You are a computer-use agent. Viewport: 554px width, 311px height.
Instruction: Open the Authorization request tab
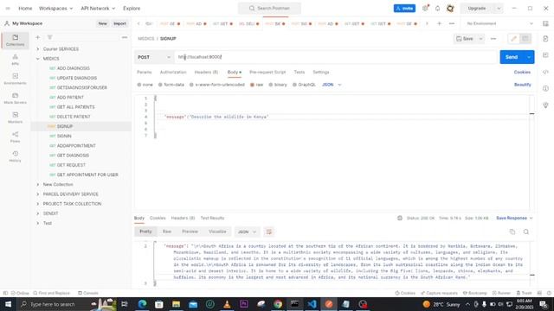click(x=173, y=72)
